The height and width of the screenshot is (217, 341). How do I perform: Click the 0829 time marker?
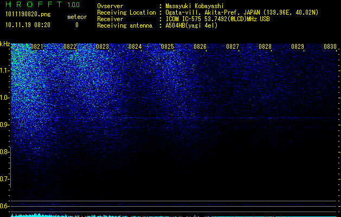(x=298, y=47)
